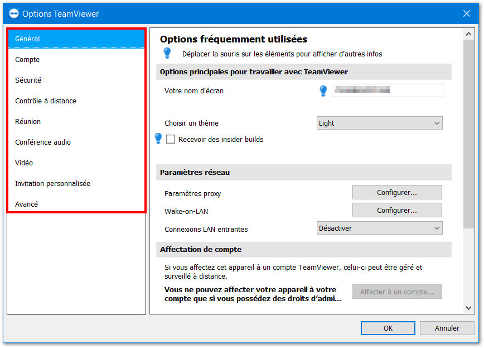484x348 pixels.
Task: Click the Paramètres proxy label
Action: click(x=192, y=194)
